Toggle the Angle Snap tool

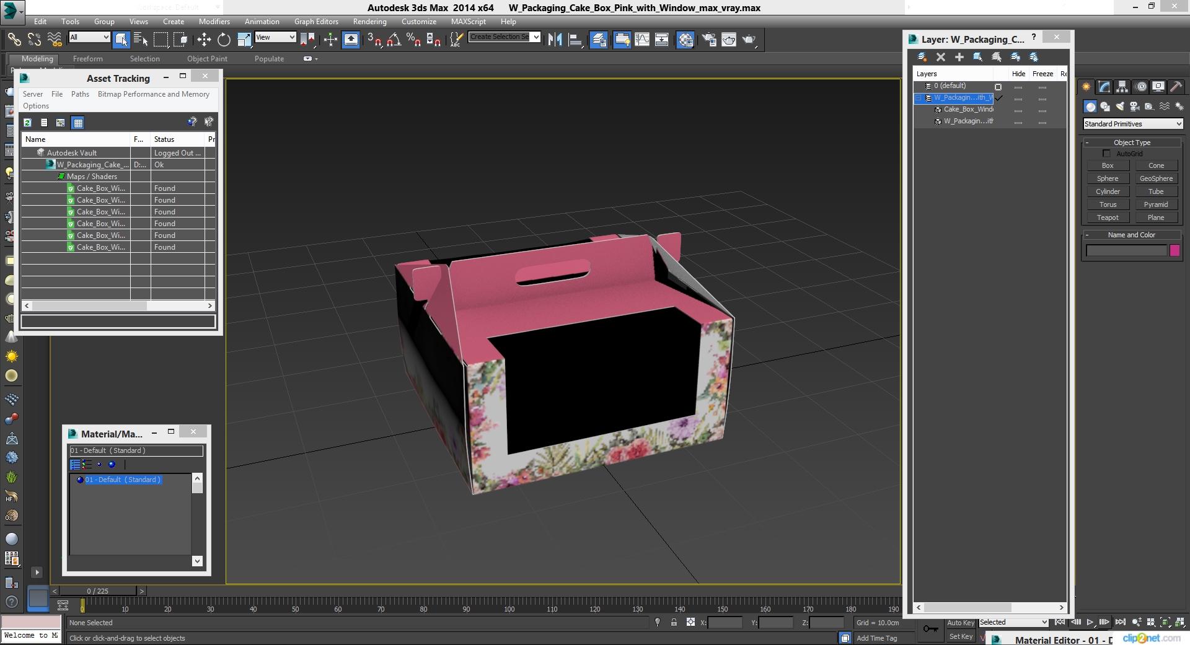394,40
